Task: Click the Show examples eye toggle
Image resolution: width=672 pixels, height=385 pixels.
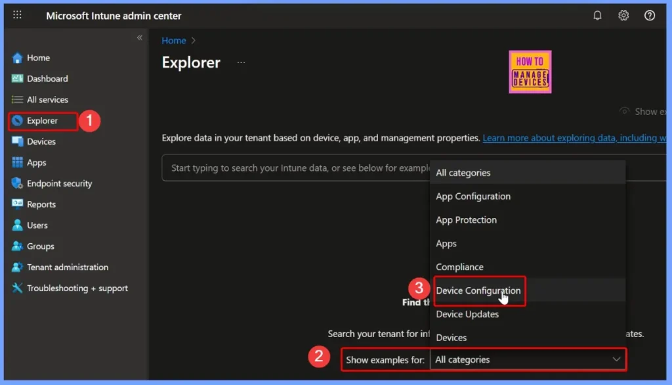Action: click(624, 111)
